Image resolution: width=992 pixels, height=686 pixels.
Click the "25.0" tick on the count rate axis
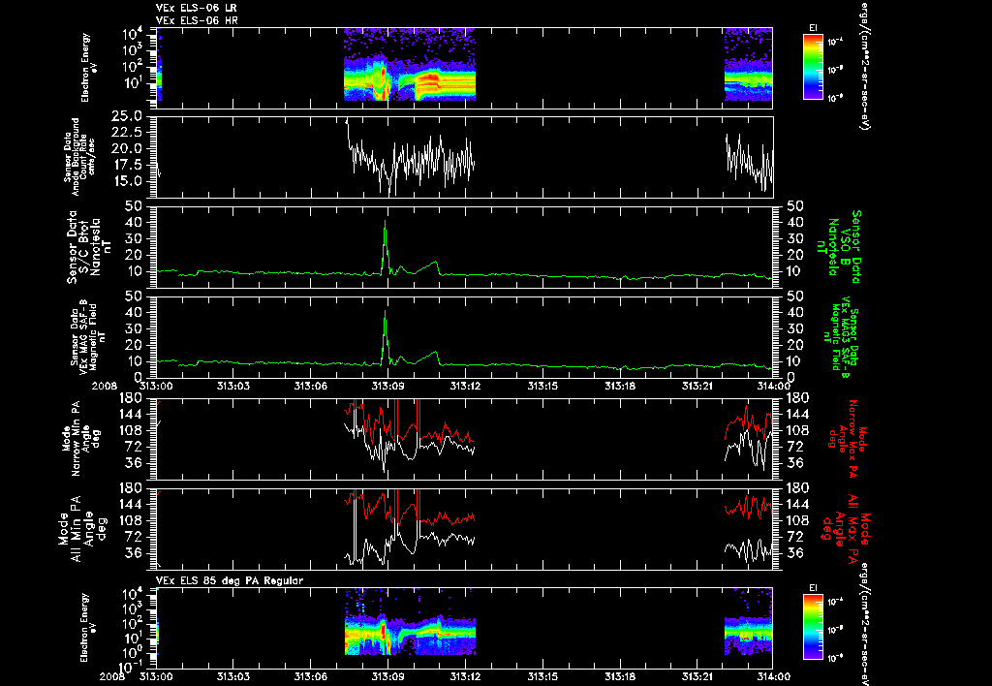click(x=127, y=116)
